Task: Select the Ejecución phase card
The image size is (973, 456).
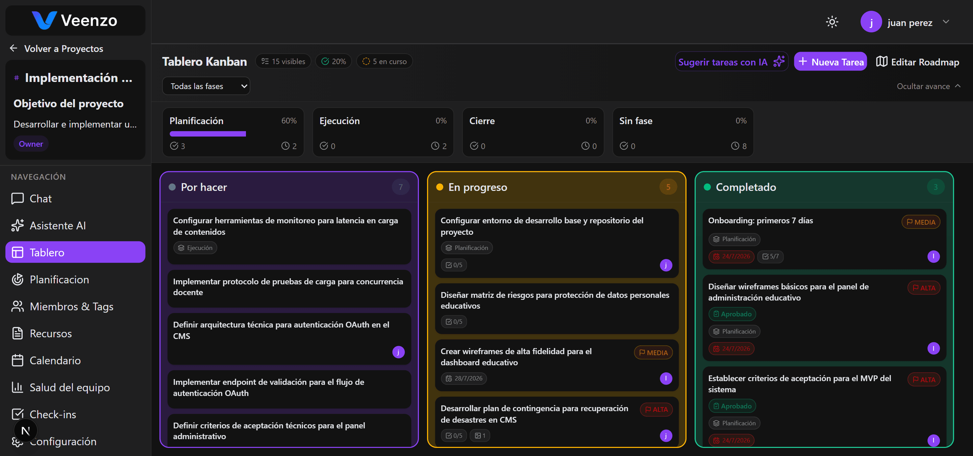Action: 383,133
